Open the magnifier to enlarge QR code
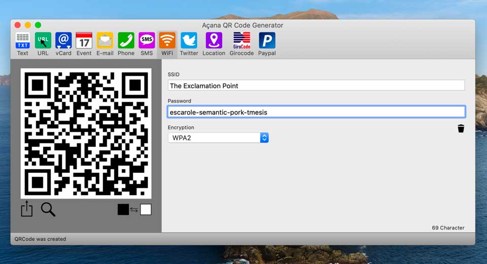Screen dimensions: 487x264 (x=48, y=209)
